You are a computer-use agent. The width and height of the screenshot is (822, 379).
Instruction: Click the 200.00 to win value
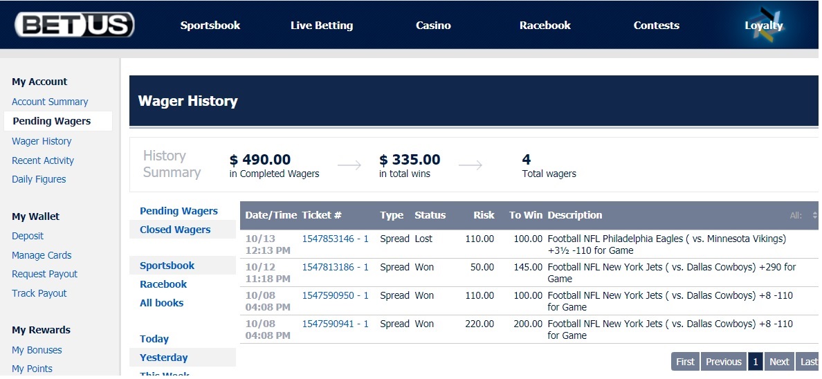(528, 324)
